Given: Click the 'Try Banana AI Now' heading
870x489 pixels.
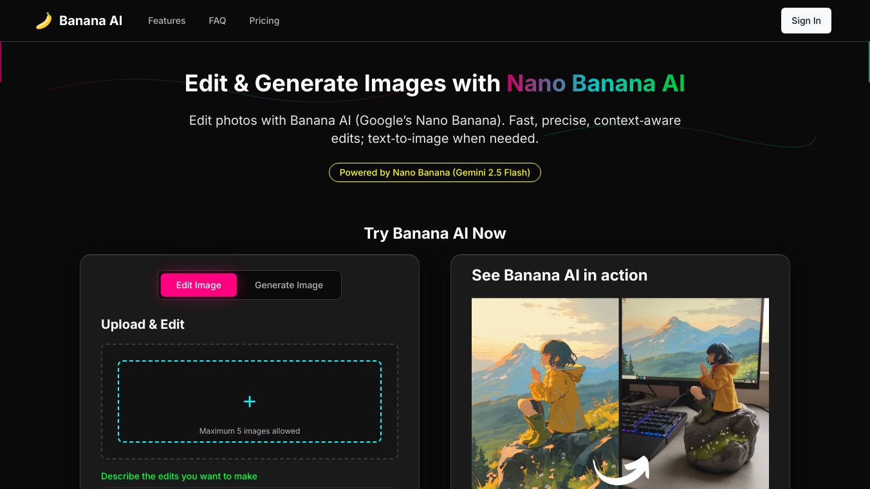Looking at the screenshot, I should pos(435,233).
